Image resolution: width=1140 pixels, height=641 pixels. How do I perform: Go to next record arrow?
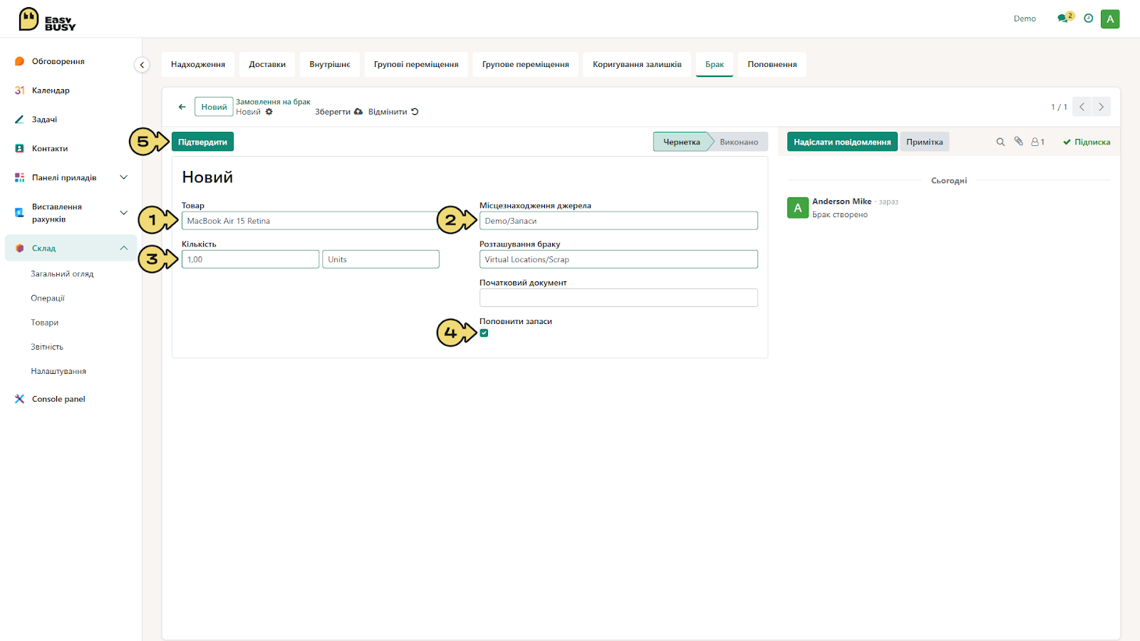click(1101, 107)
